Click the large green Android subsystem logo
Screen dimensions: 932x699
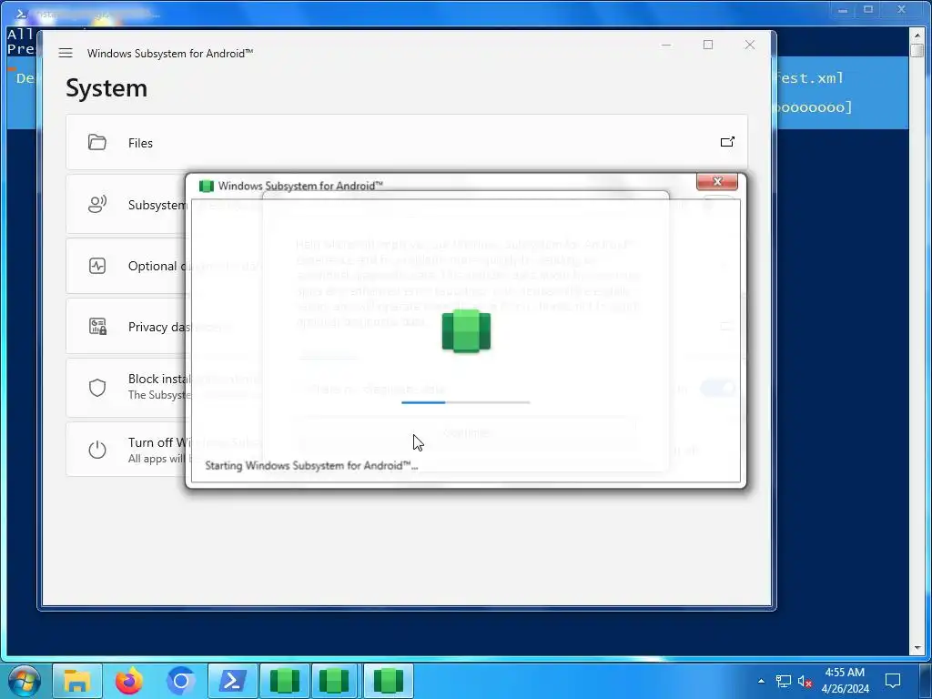point(466,330)
